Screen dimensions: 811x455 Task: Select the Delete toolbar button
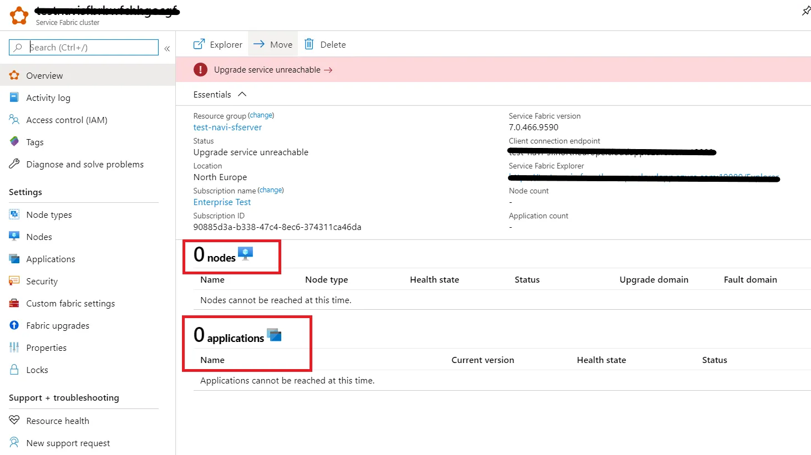(x=325, y=44)
